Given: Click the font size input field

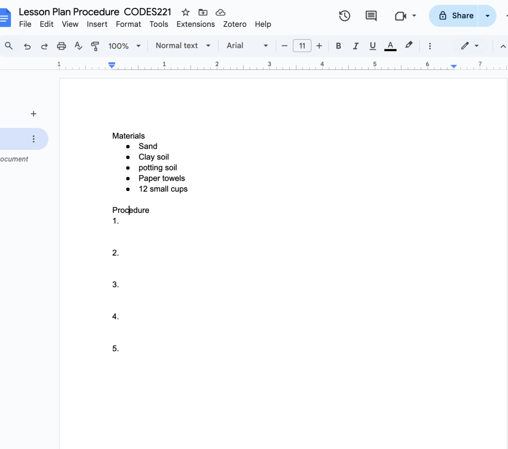Looking at the screenshot, I should (302, 46).
